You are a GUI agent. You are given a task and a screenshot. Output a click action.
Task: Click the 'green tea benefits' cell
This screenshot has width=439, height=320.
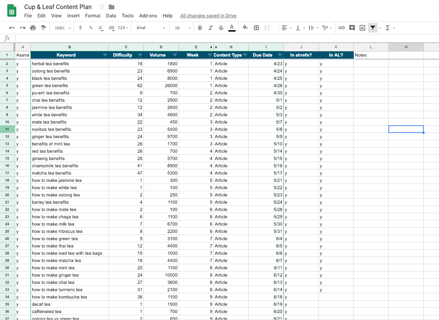70,85
